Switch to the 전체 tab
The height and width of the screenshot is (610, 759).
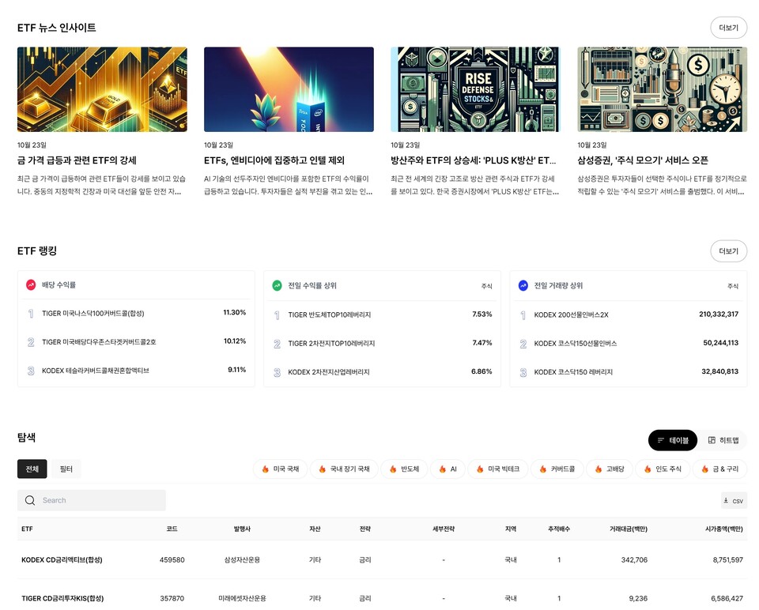coord(32,469)
